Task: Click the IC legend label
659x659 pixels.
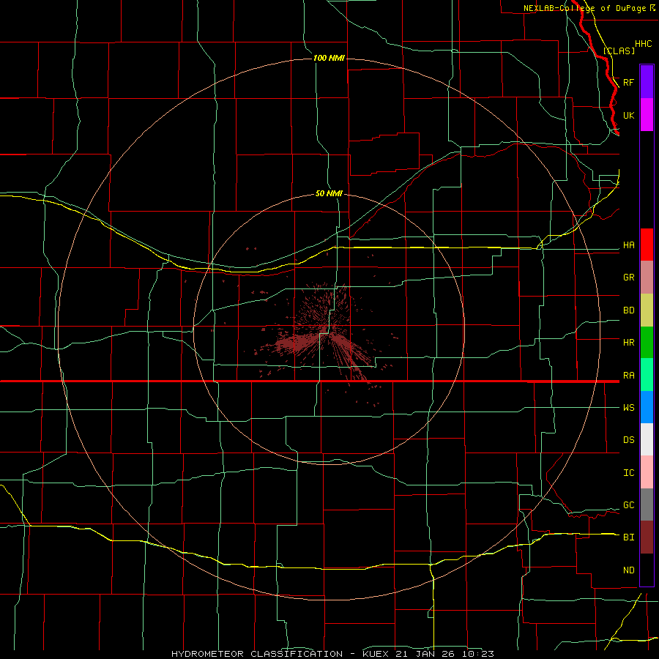Action: 628,473
